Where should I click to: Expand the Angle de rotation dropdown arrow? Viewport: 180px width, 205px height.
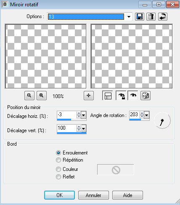coord(147,116)
